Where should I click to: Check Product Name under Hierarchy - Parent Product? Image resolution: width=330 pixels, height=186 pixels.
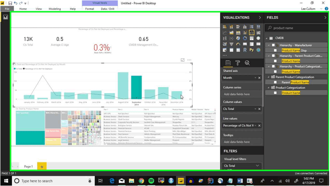[x=275, y=61]
